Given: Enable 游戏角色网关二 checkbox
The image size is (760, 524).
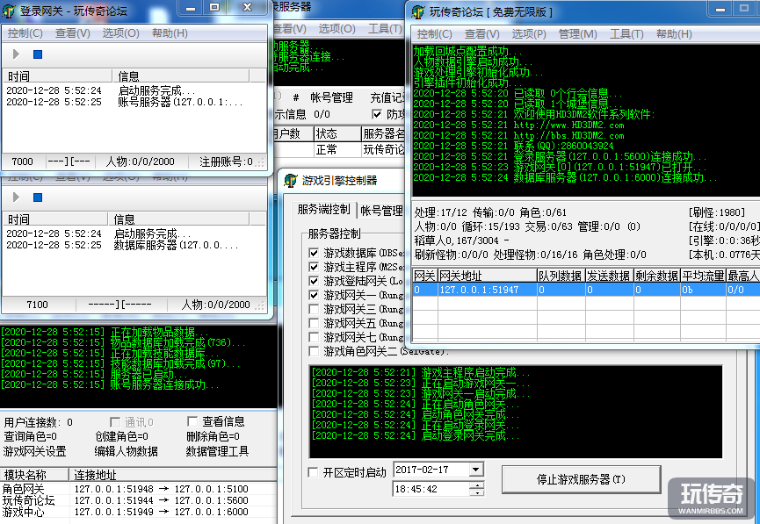Looking at the screenshot, I should tap(314, 351).
